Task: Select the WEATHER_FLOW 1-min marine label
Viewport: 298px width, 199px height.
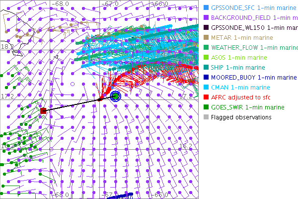Action: (x=254, y=47)
